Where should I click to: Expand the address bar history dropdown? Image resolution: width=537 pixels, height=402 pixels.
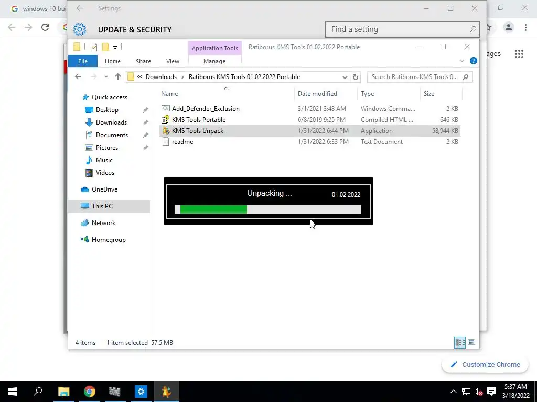pyautogui.click(x=345, y=77)
